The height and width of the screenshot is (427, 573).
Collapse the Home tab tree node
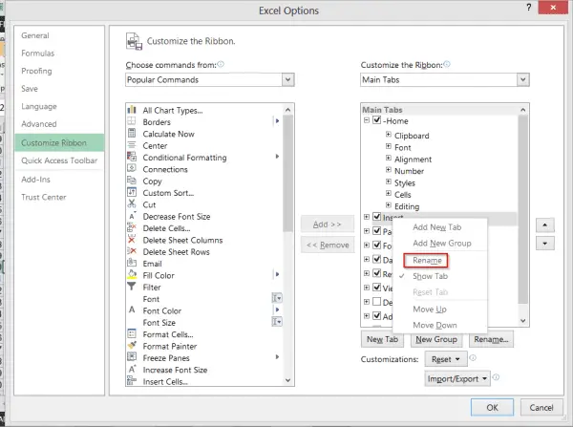coord(367,120)
